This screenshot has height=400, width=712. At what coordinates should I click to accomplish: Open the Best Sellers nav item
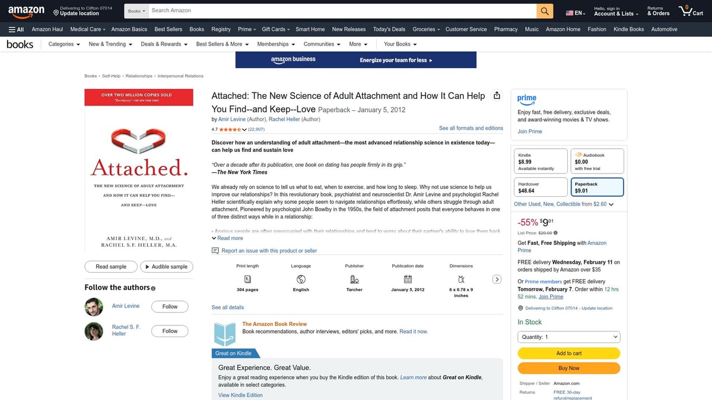[x=168, y=28]
